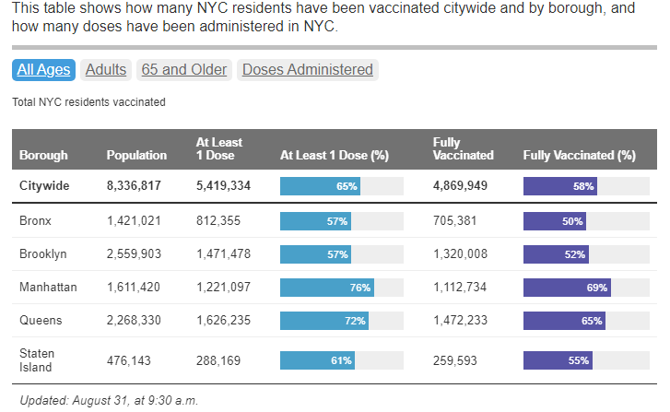670x412 pixels.
Task: Select the Queens row label
Action: [x=41, y=321]
